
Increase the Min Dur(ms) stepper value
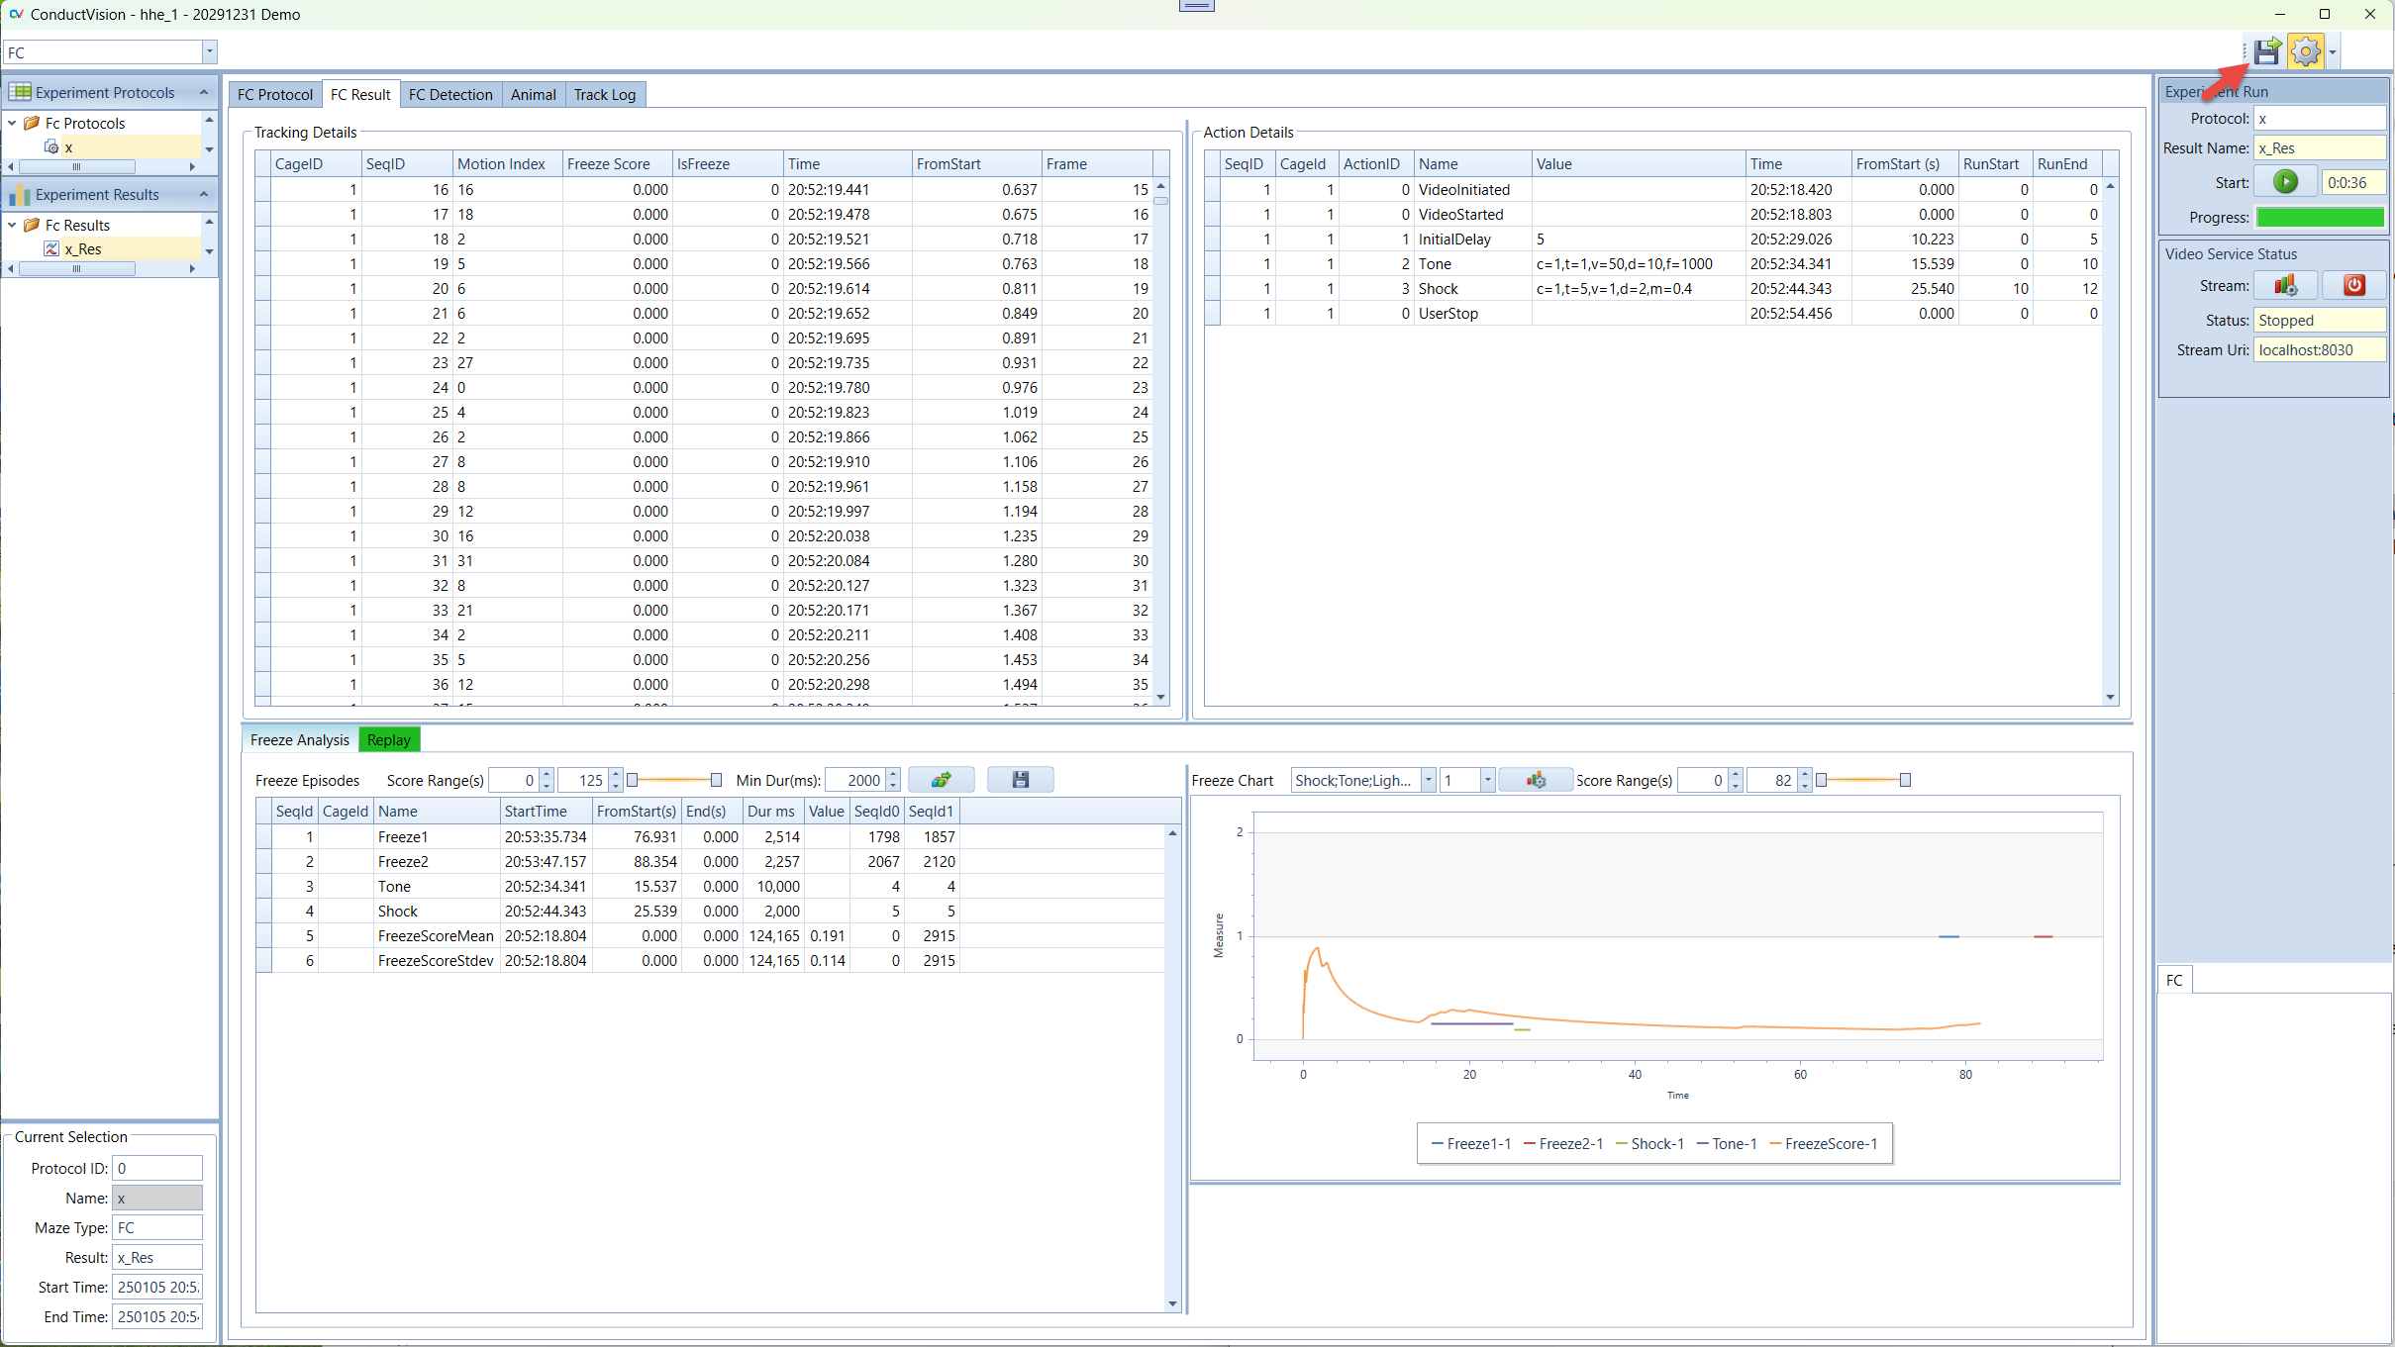893,775
